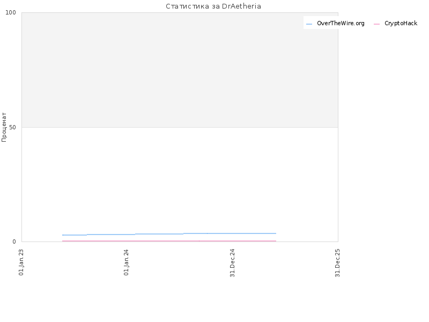The image size is (429, 322).
Task: Click the blue OverTheWire.org legend swatch
Action: [x=309, y=24]
